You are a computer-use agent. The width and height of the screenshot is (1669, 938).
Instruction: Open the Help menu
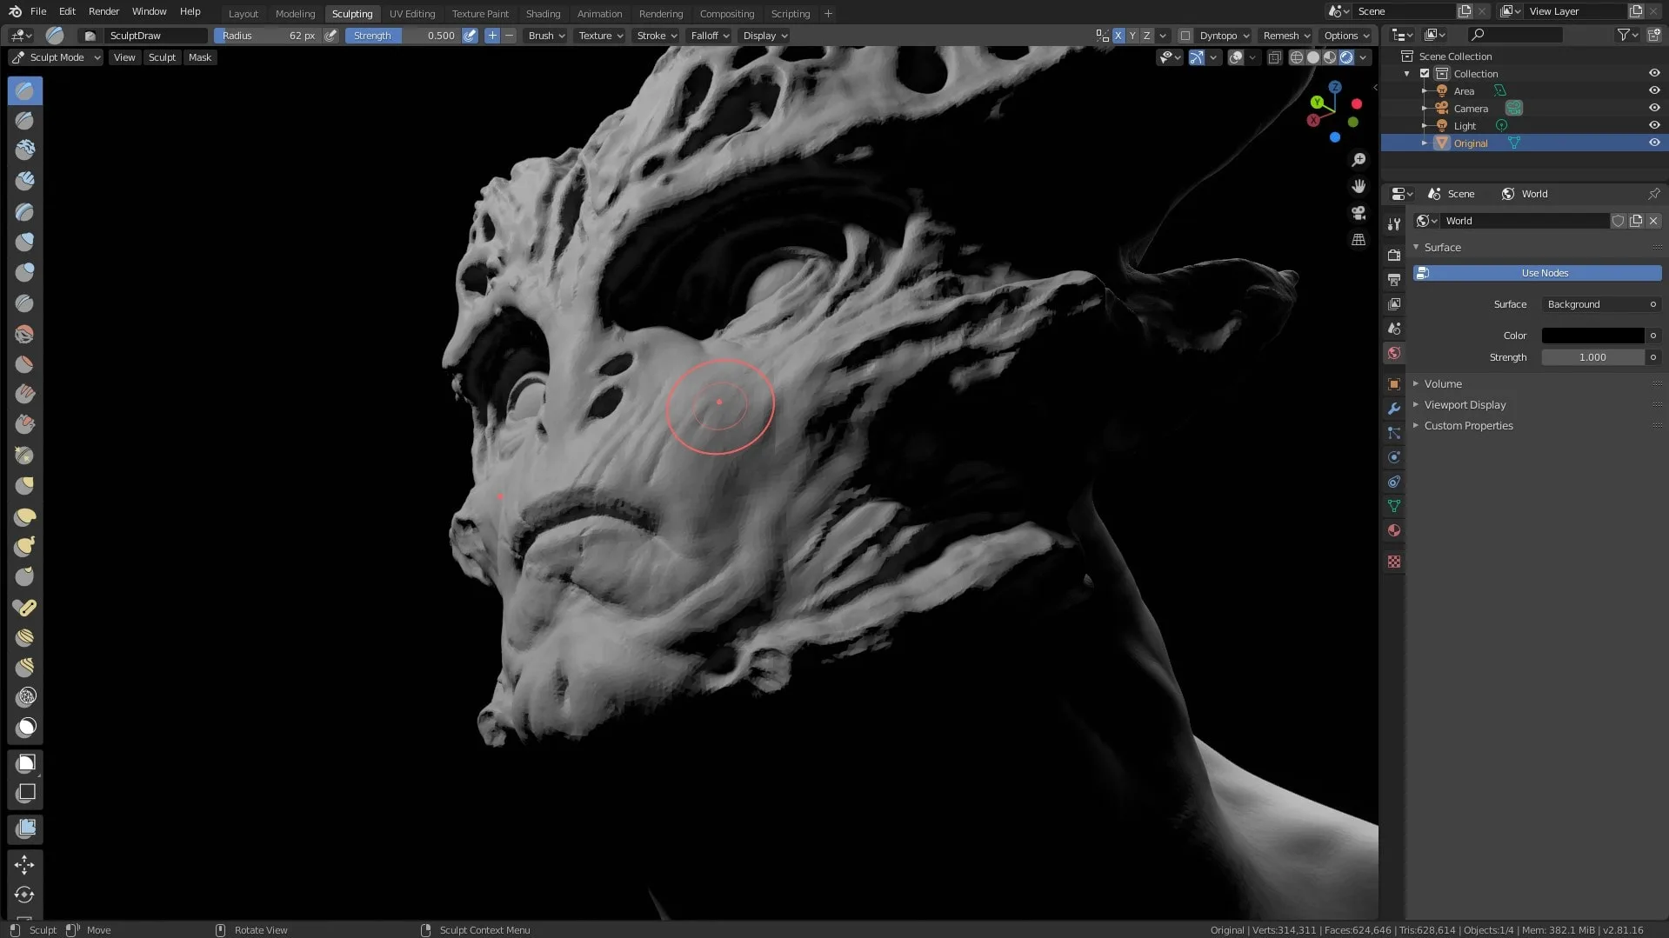tap(190, 11)
